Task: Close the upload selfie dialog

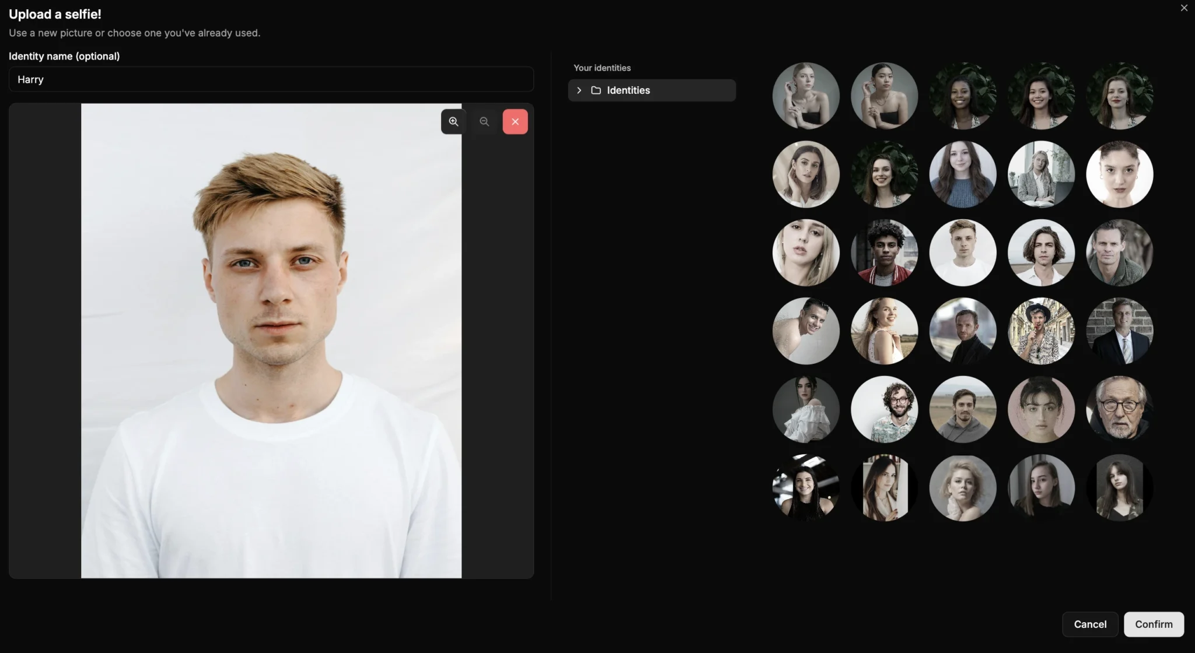Action: pos(1184,8)
